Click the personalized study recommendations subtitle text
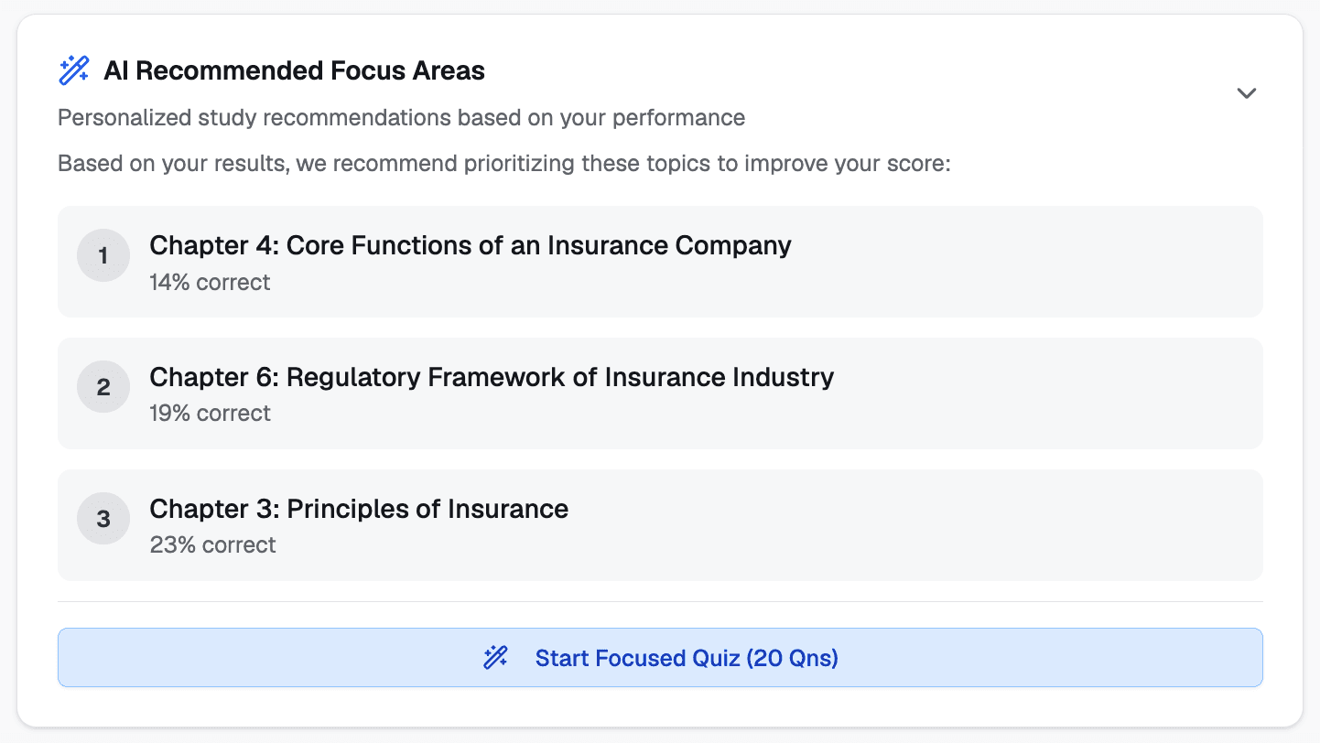The width and height of the screenshot is (1320, 743). click(401, 117)
